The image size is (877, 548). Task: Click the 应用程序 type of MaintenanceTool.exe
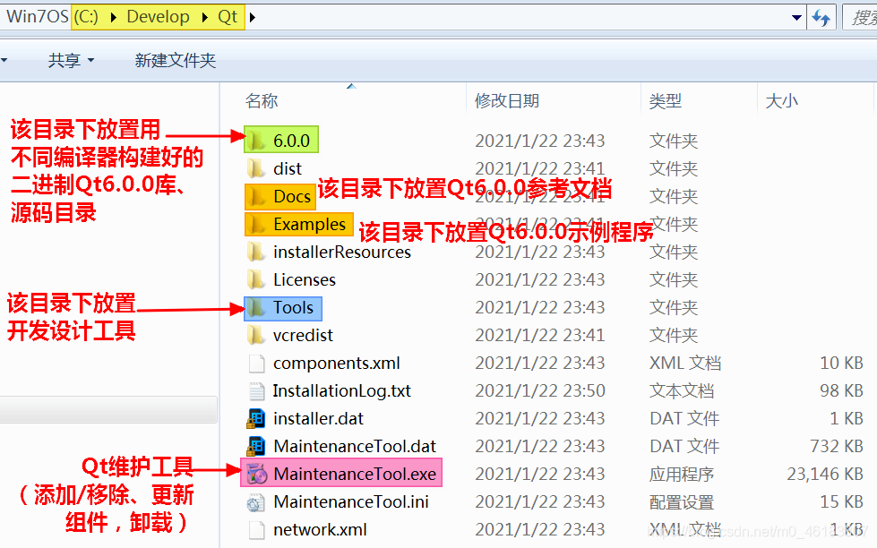tap(681, 475)
